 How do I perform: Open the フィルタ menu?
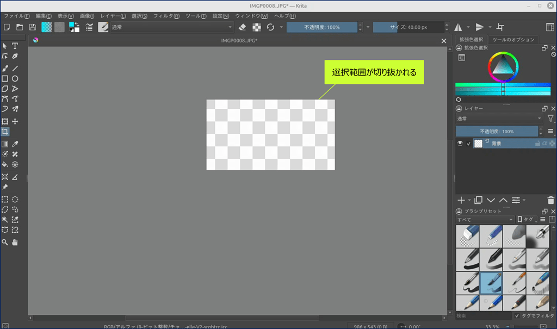166,16
